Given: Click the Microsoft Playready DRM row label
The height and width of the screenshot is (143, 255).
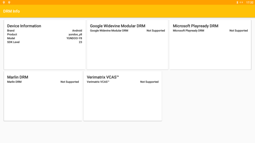Looking at the screenshot, I should point(189,30).
